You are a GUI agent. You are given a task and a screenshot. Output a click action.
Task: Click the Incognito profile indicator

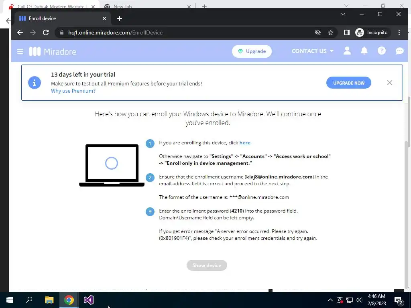click(x=372, y=32)
